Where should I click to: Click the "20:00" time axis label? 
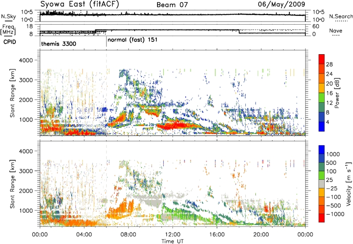[261, 235]
